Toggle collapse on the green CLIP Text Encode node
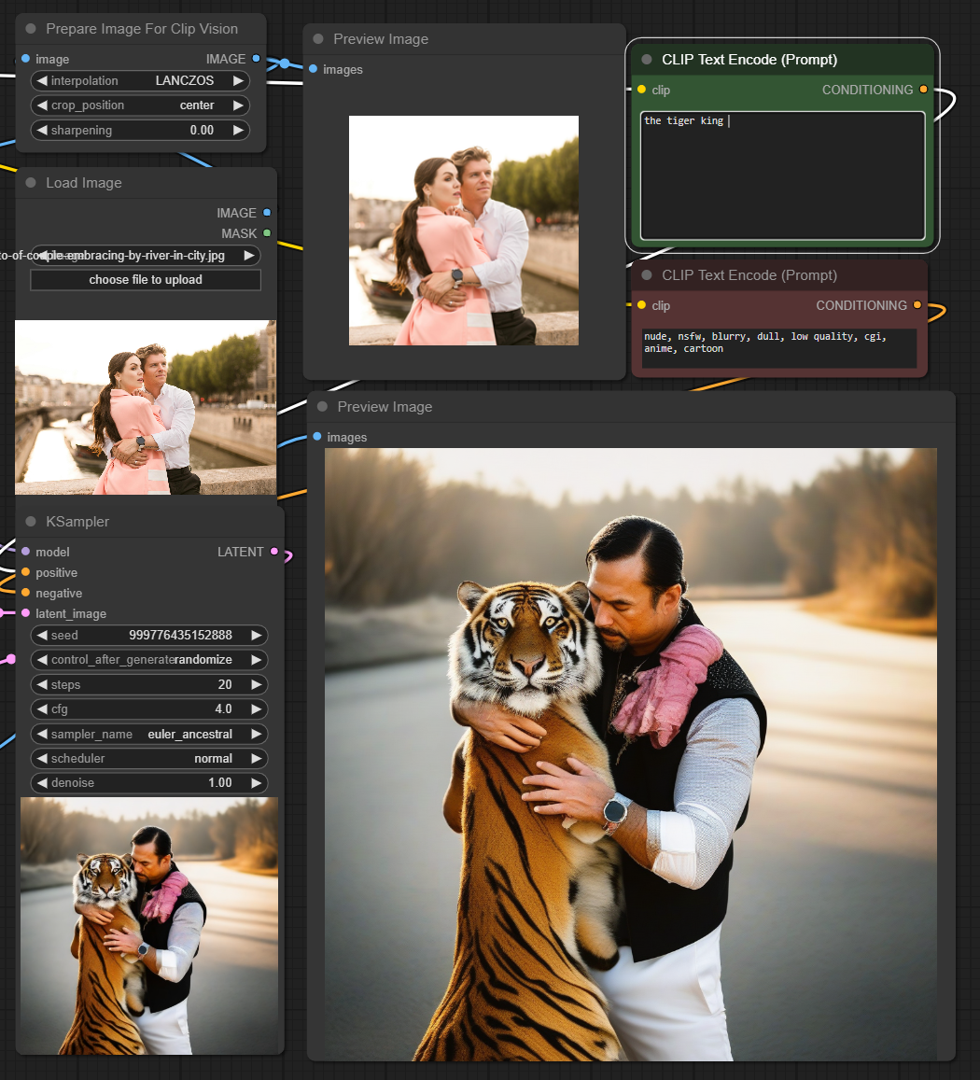Viewport: 980px width, 1080px height. click(647, 60)
